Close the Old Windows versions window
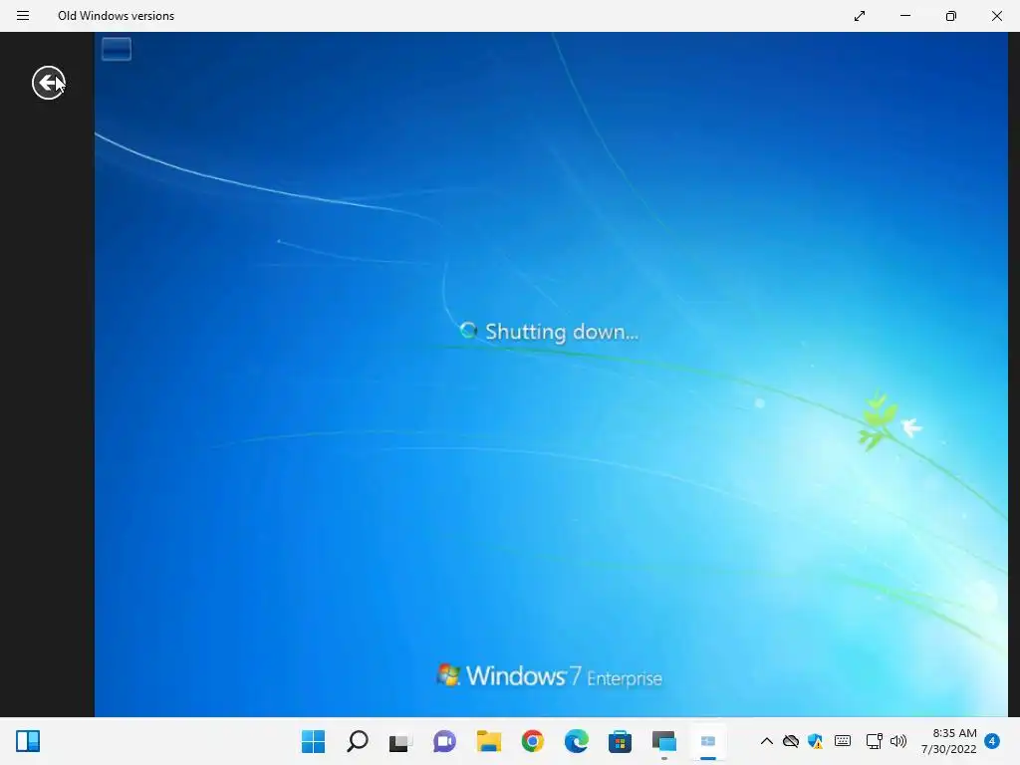The height and width of the screenshot is (765, 1020). coord(996,16)
